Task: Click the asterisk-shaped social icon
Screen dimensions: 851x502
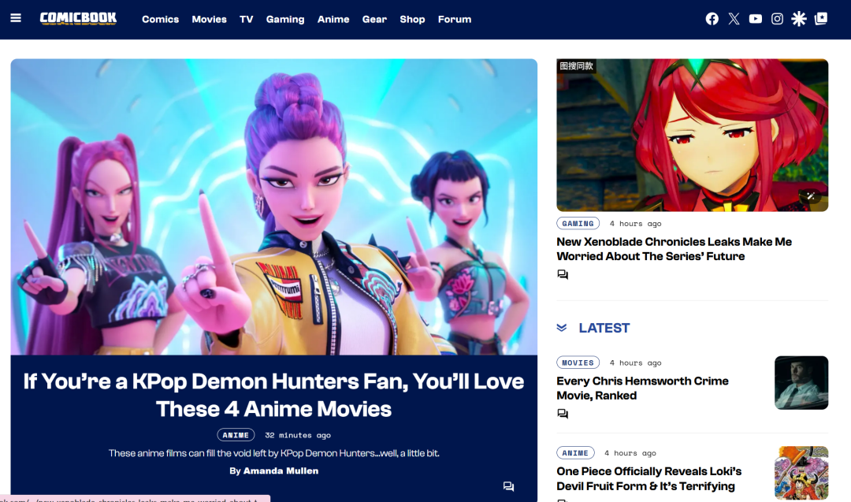Action: (x=799, y=19)
